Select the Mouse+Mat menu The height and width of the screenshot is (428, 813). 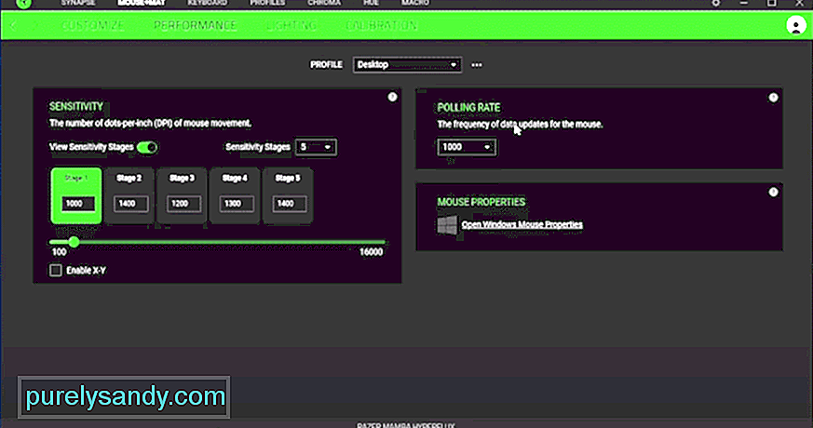point(141,3)
